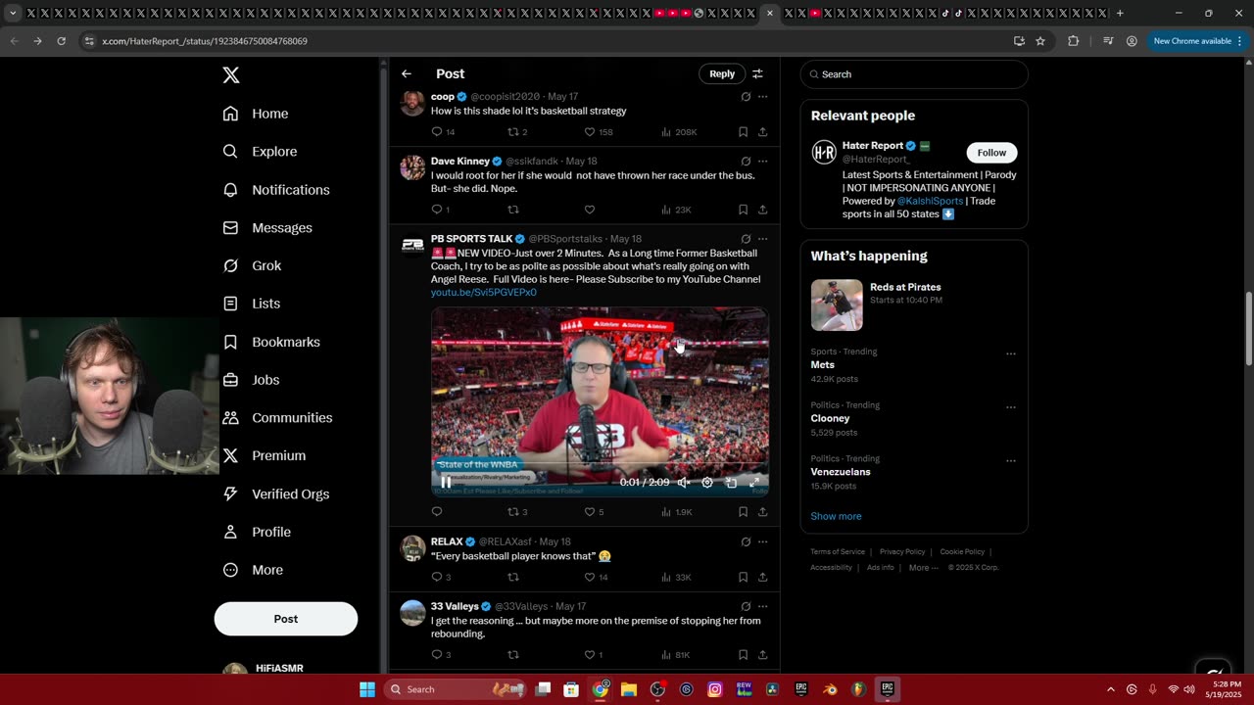Like PB SPORTS TALK post
1254x705 pixels.
point(590,512)
